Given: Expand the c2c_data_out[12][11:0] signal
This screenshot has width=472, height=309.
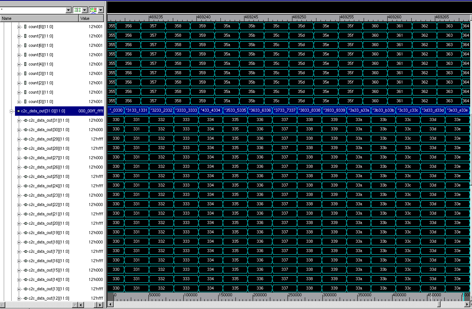Looking at the screenshot, I should 19,298.
